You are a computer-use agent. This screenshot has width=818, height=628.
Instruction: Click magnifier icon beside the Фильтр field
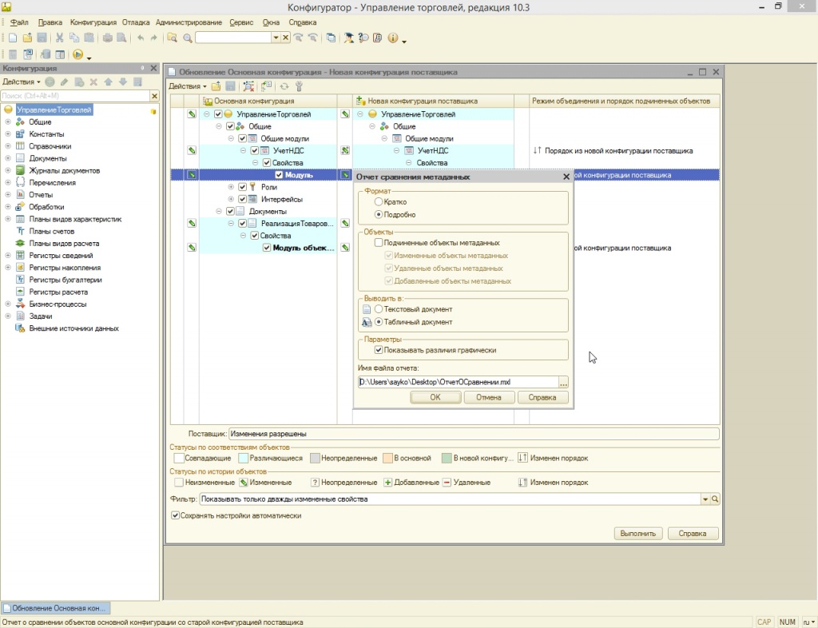[715, 499]
